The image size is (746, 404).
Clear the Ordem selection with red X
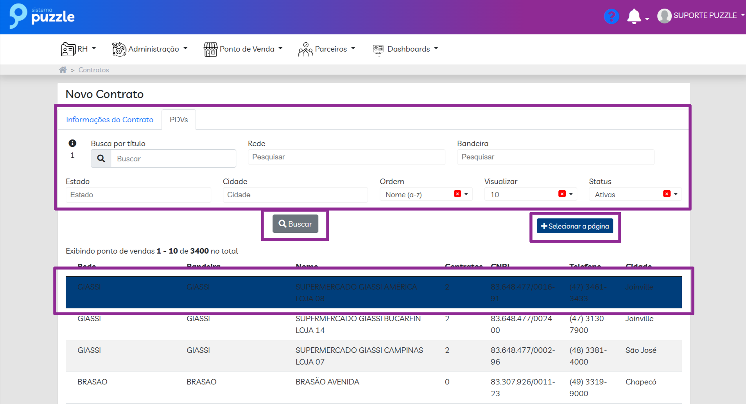(457, 194)
